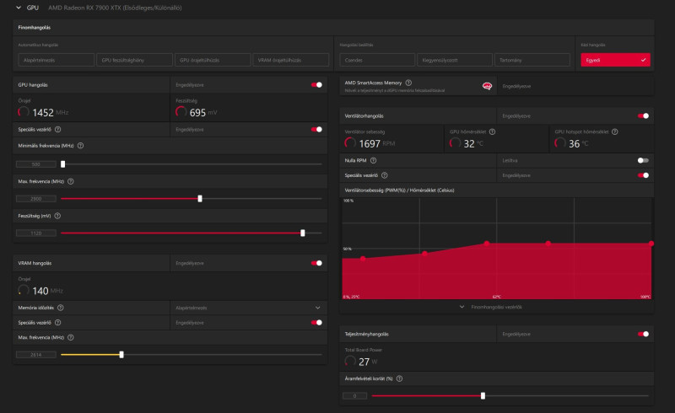This screenshot has height=413, width=675.
Task: Click the SmartAccess Memory brain icon
Action: 487,87
